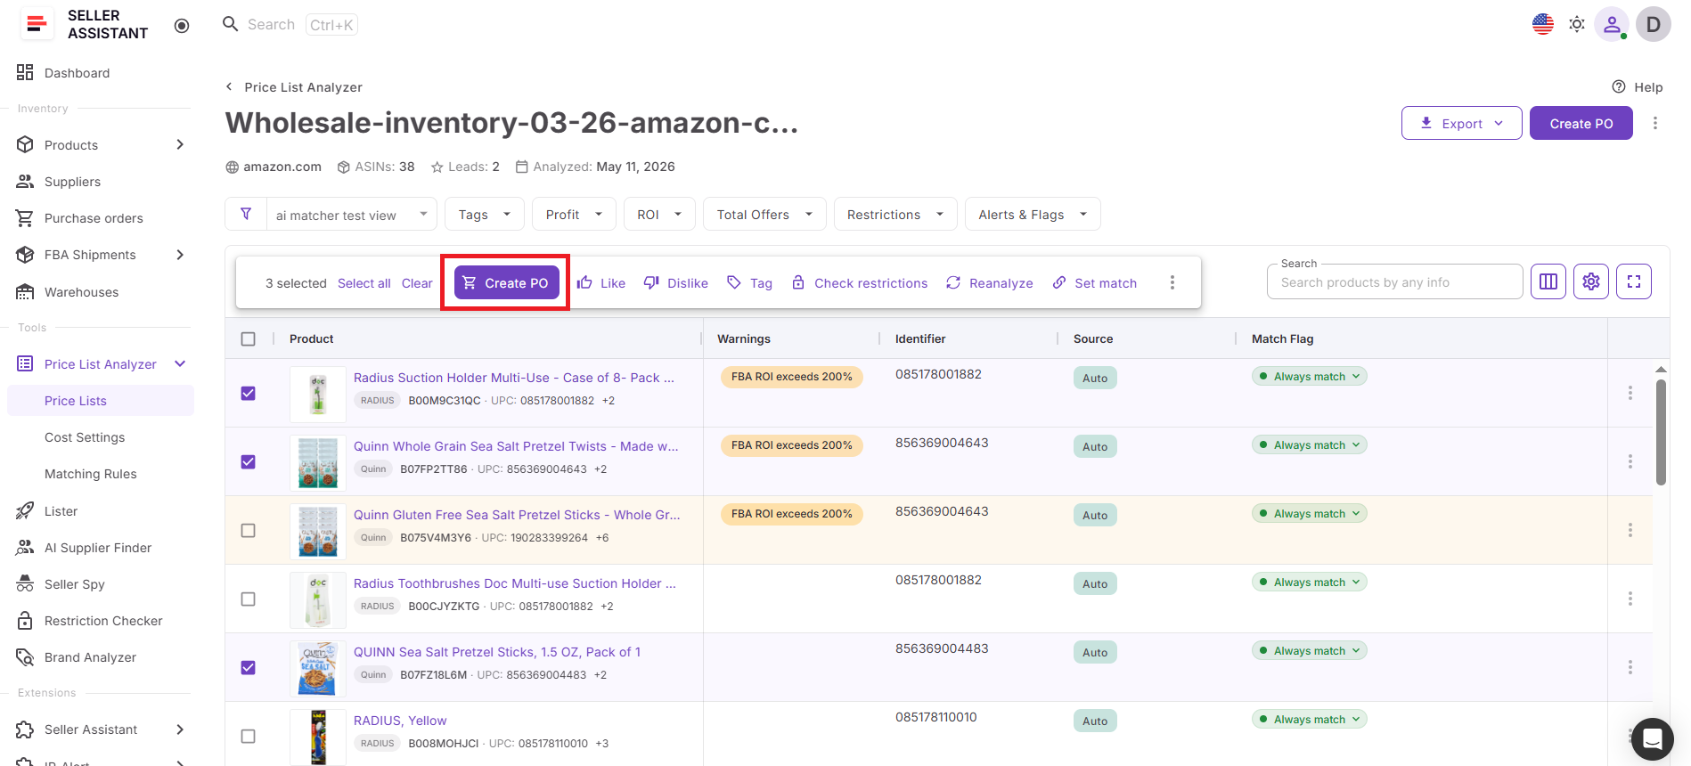Click the filter funnel icon

[246, 214]
